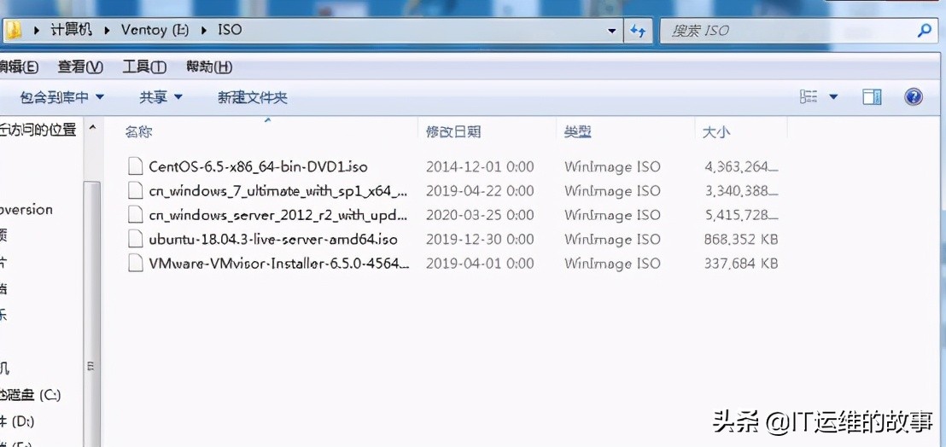
Task: Expand breadcrumb arrow before 计算机
Action: pyautogui.click(x=37, y=30)
